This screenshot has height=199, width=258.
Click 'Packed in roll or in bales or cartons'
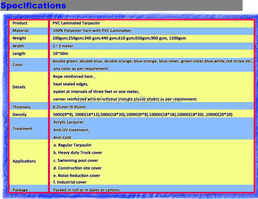[x=86, y=190]
